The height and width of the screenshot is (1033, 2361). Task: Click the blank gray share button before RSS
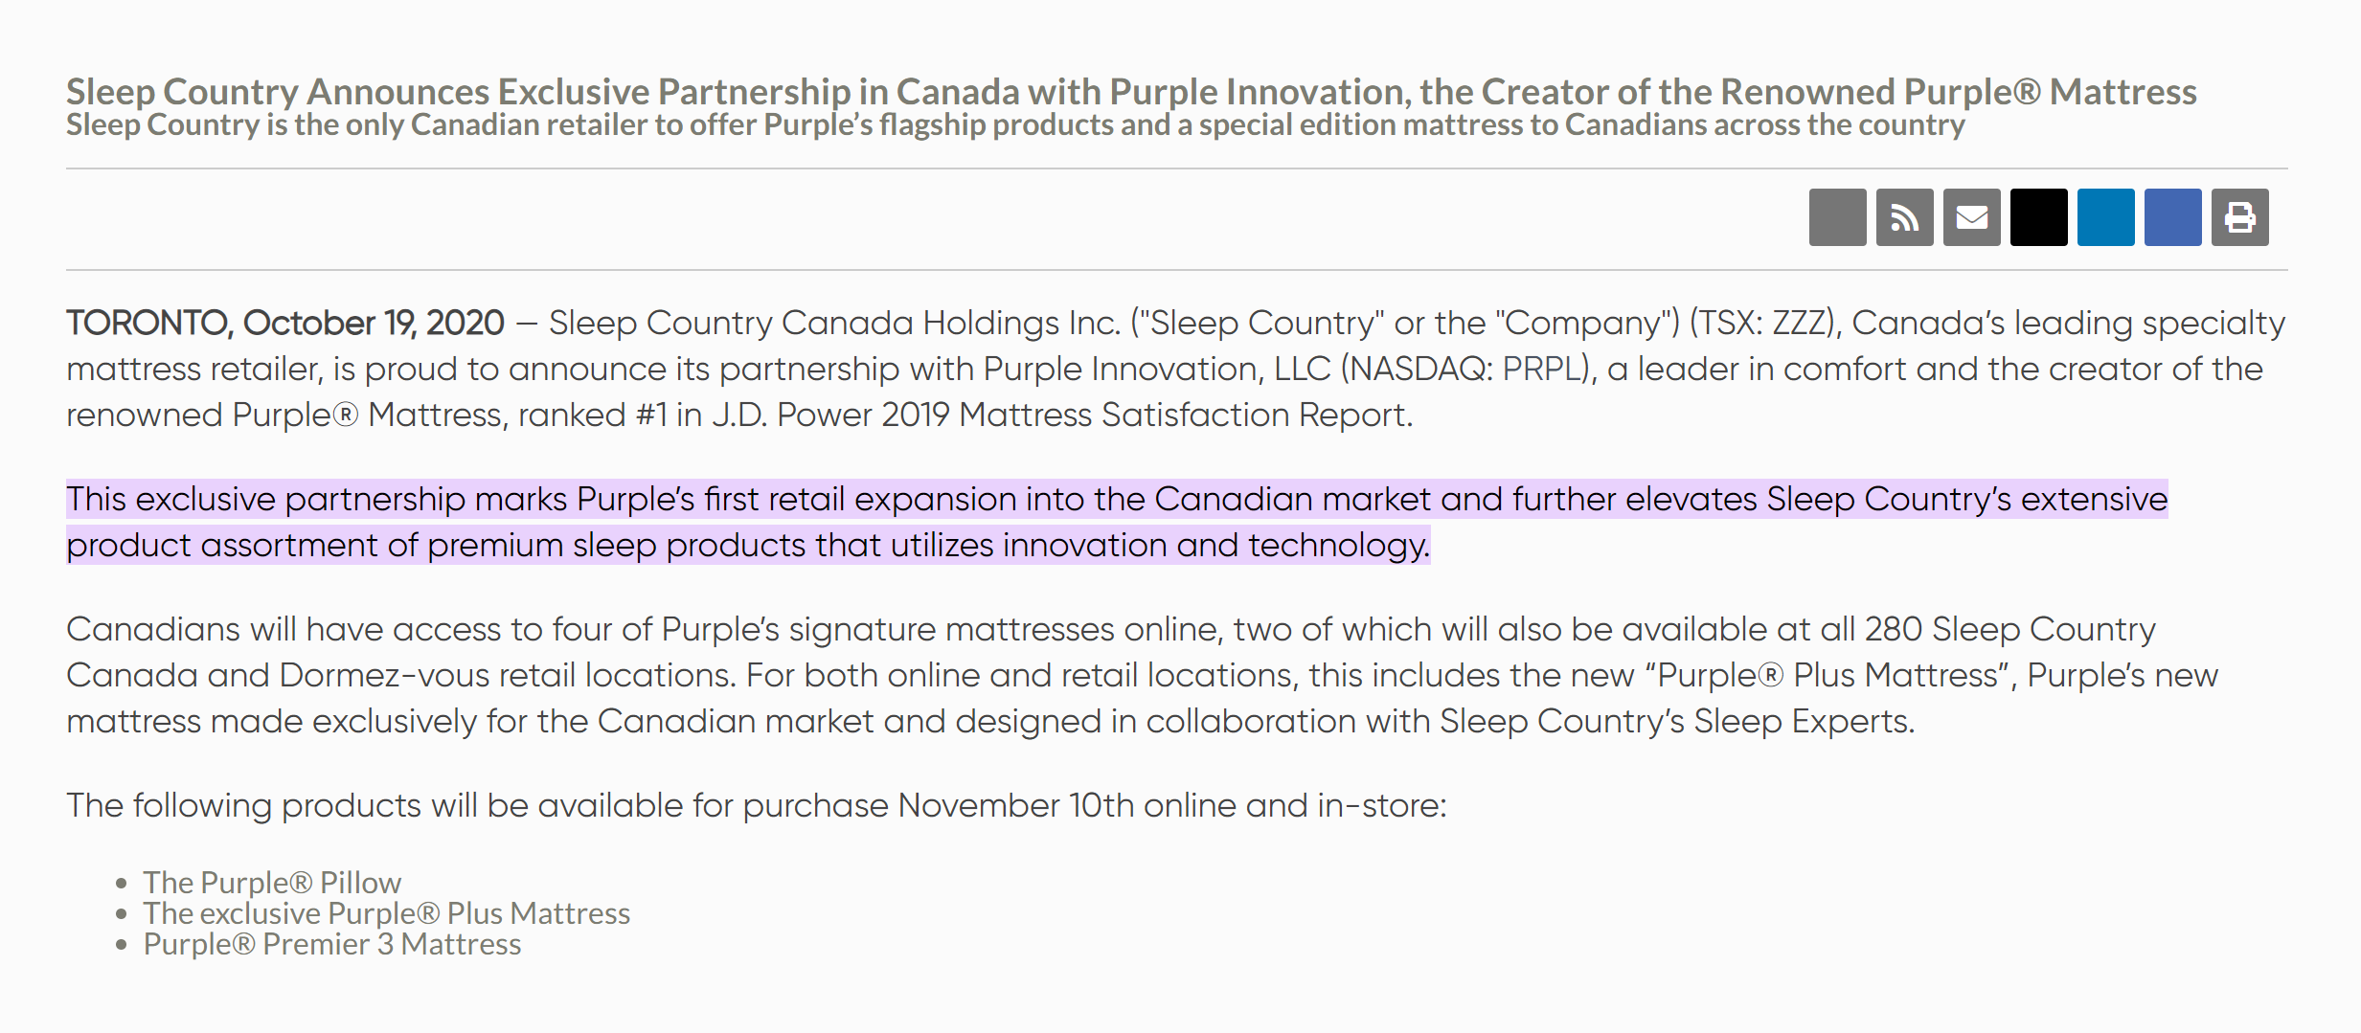point(1837,217)
